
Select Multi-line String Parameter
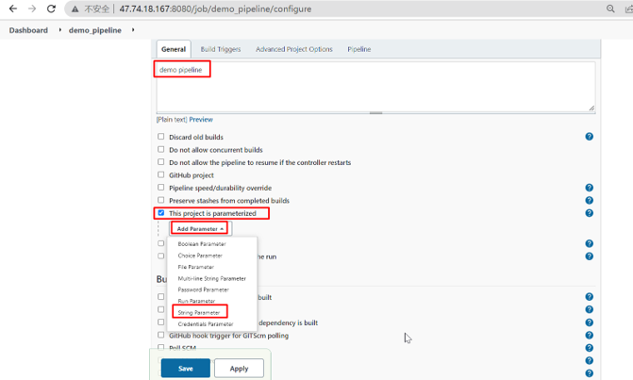tap(212, 278)
